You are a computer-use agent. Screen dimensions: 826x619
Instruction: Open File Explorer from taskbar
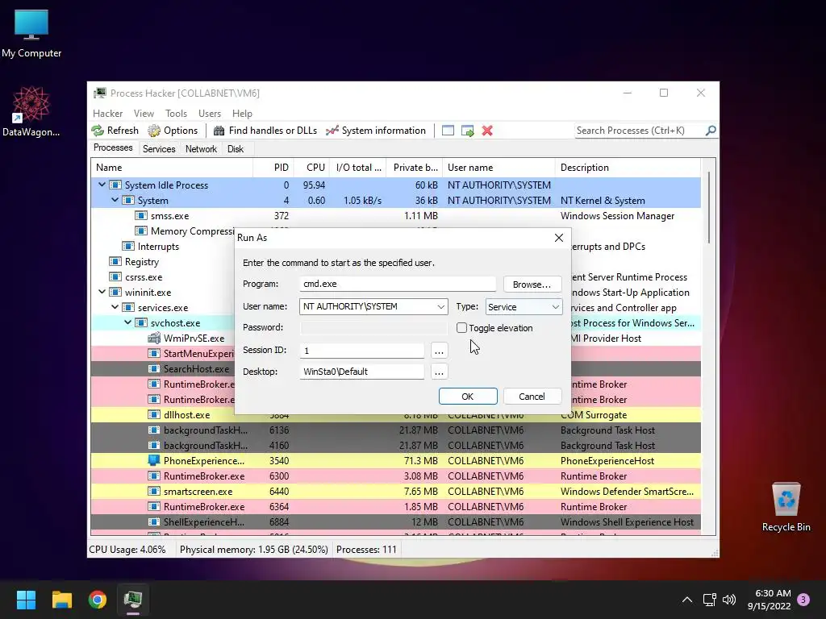click(x=61, y=600)
